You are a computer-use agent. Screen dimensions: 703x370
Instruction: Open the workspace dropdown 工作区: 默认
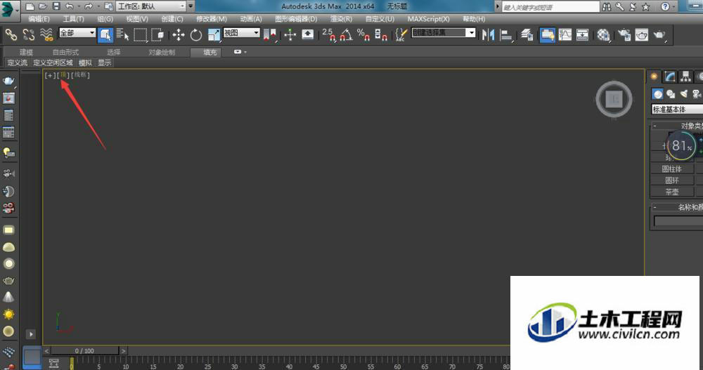151,6
